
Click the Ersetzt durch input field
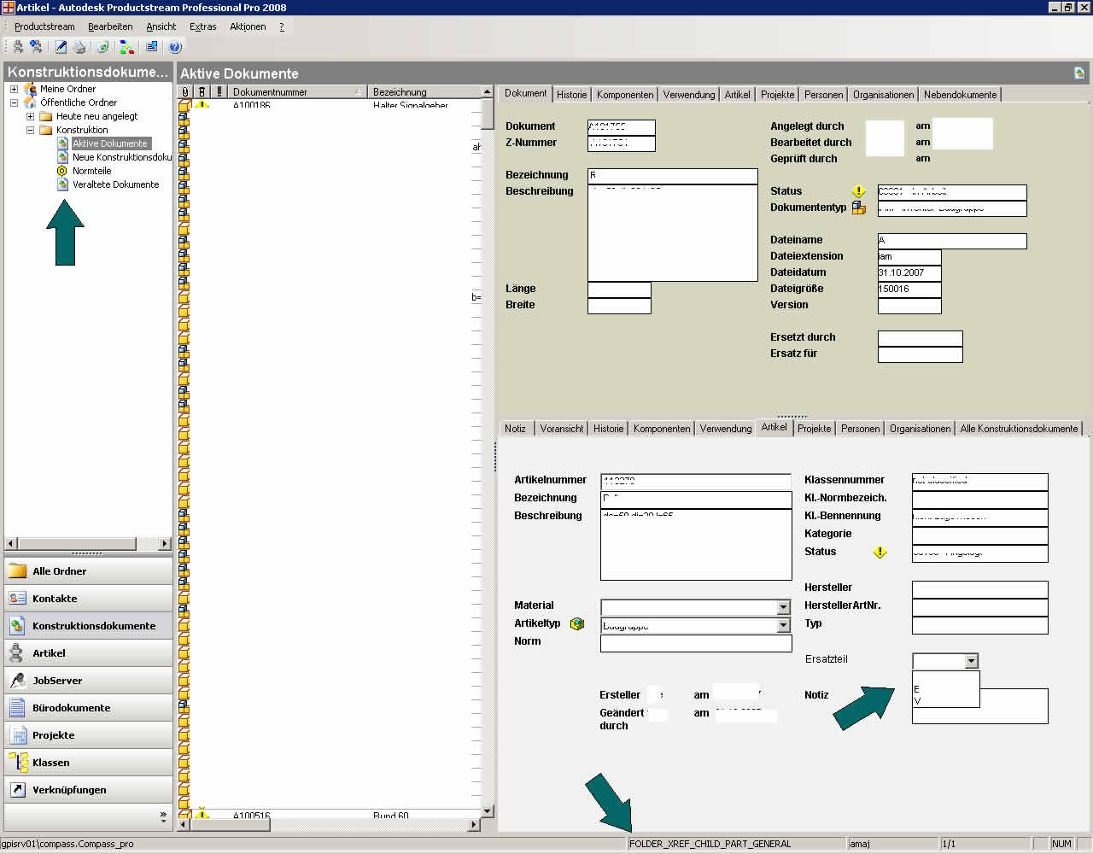(x=920, y=339)
